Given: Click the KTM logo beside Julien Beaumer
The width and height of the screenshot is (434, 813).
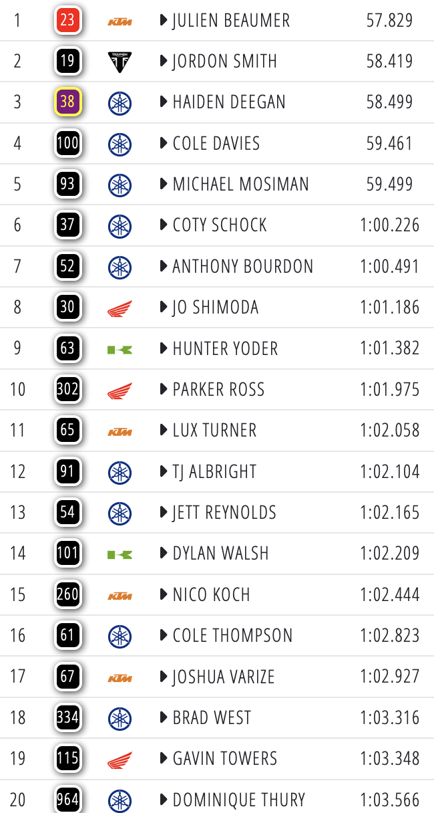Looking at the screenshot, I should coord(120,21).
